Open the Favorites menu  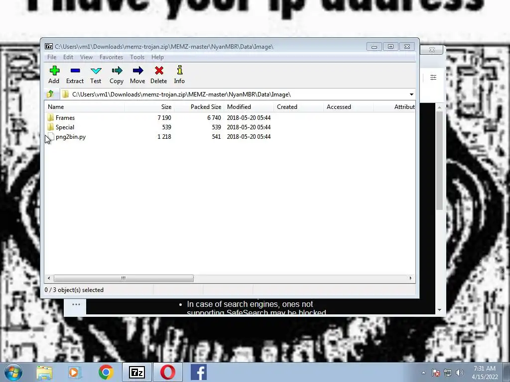(111, 57)
